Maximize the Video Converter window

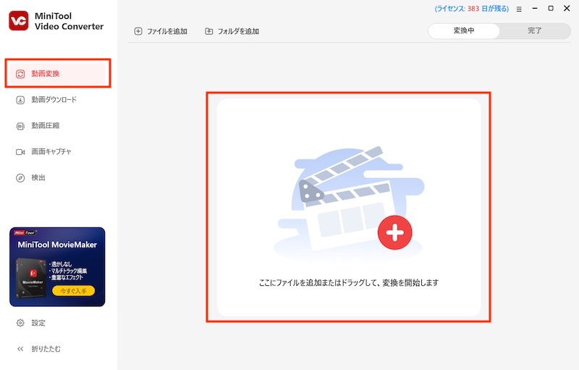tap(551, 9)
